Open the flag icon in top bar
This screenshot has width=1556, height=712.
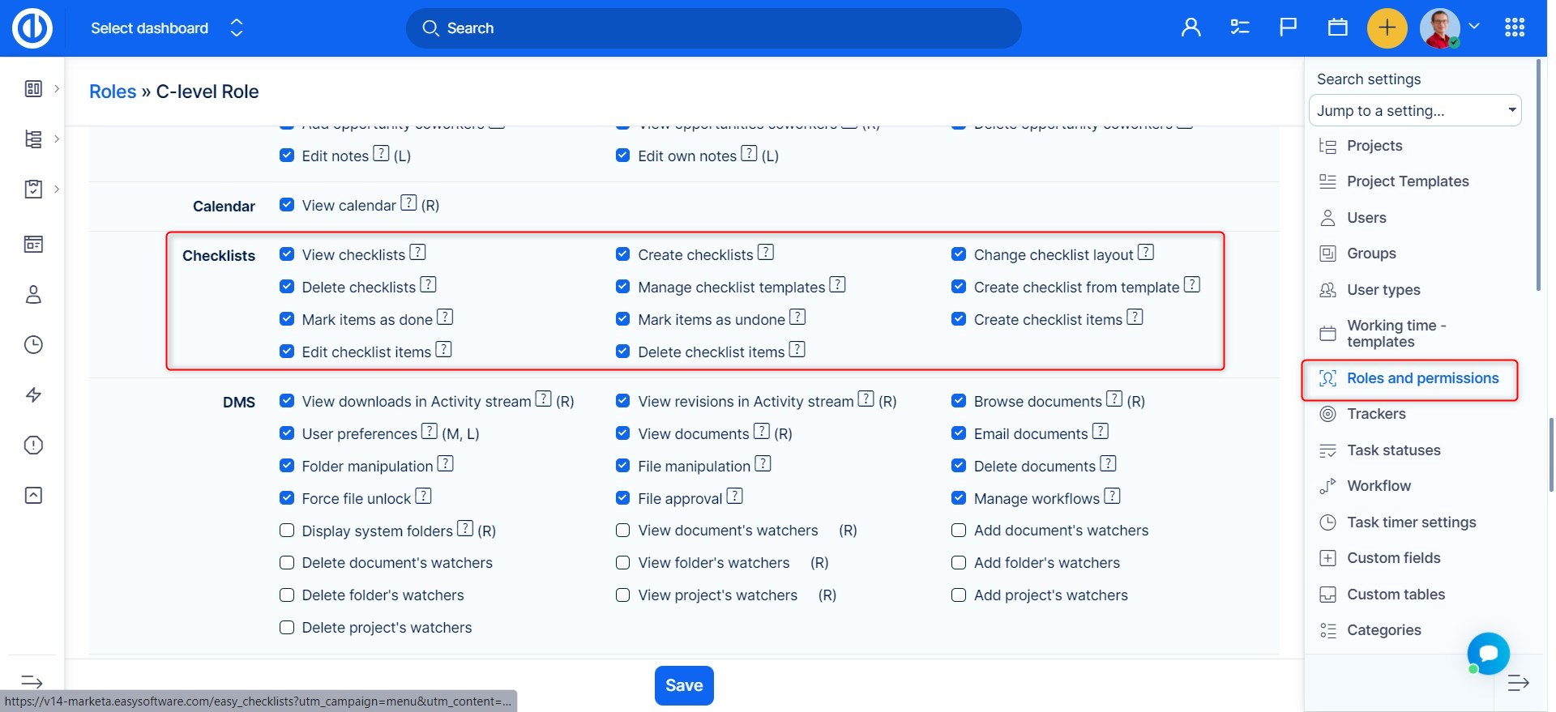(x=1288, y=28)
